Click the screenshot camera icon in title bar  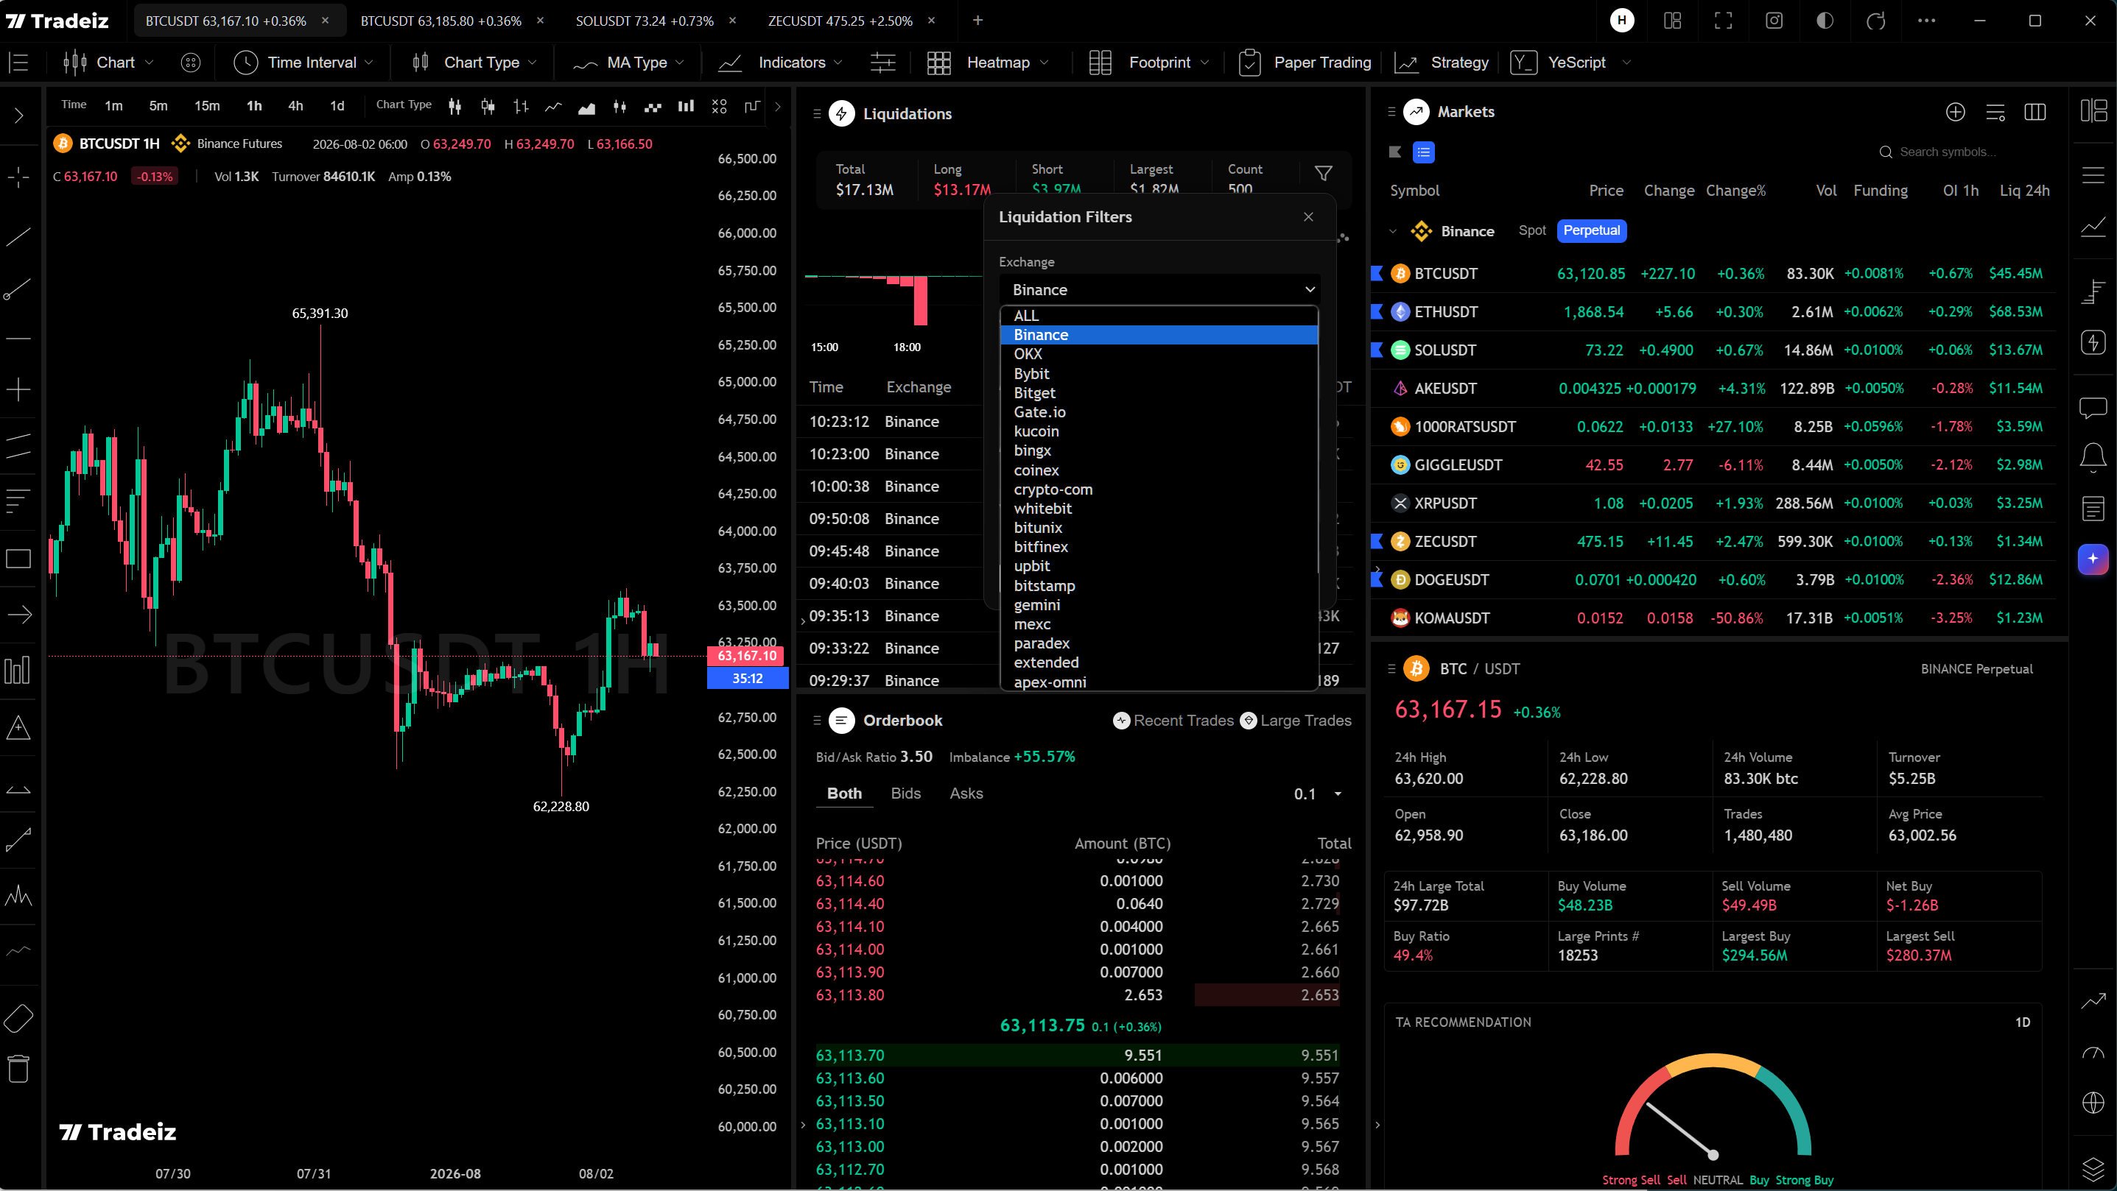[1774, 21]
